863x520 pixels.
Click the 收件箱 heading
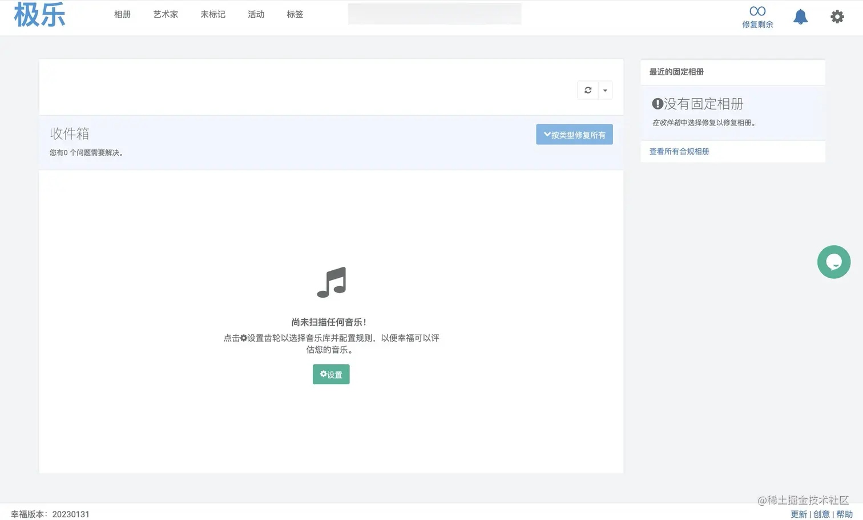coord(70,133)
